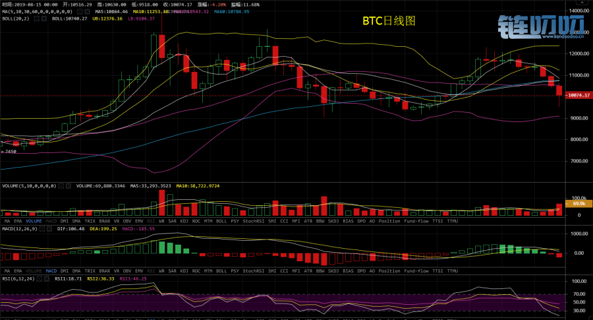This screenshot has height=320, width=593.
Task: Select Position tab under the MACD panel
Action: pyautogui.click(x=389, y=271)
